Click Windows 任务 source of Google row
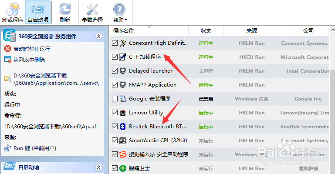The image size is (335, 174). [252, 99]
